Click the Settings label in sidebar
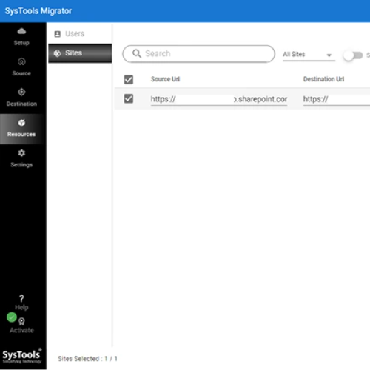The width and height of the screenshot is (370, 370). pyautogui.click(x=21, y=165)
